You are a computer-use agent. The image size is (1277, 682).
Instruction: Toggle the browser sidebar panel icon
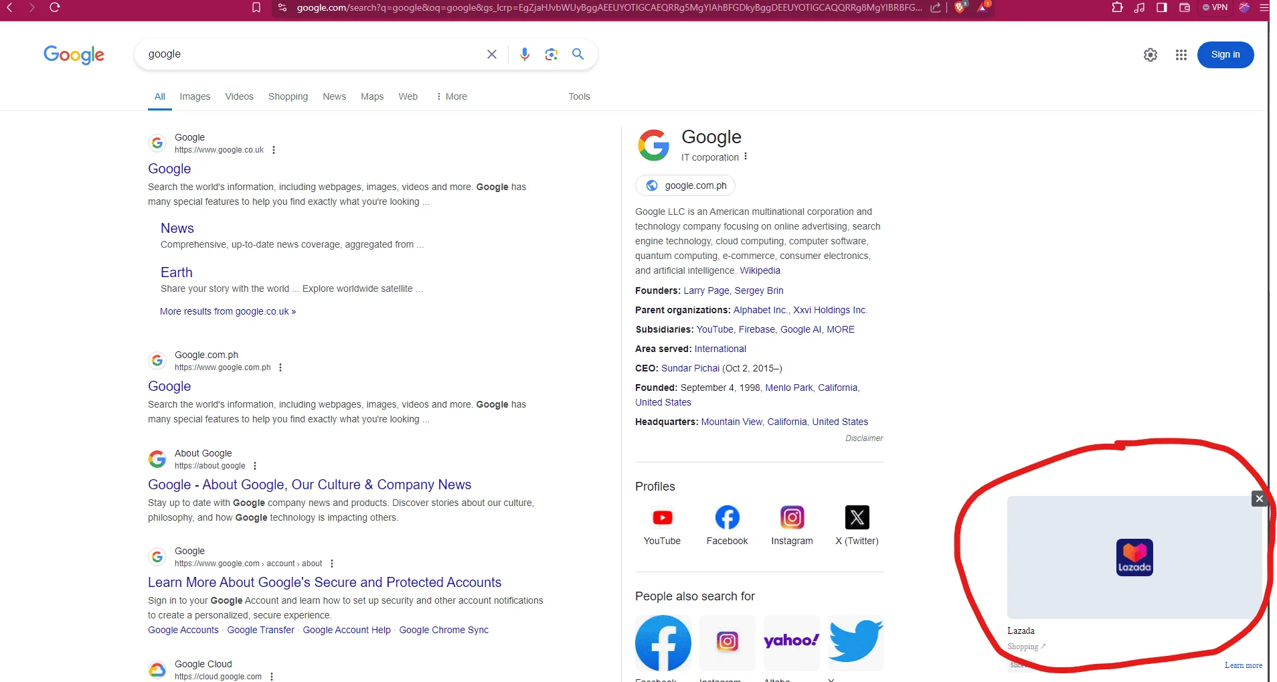[1162, 7]
